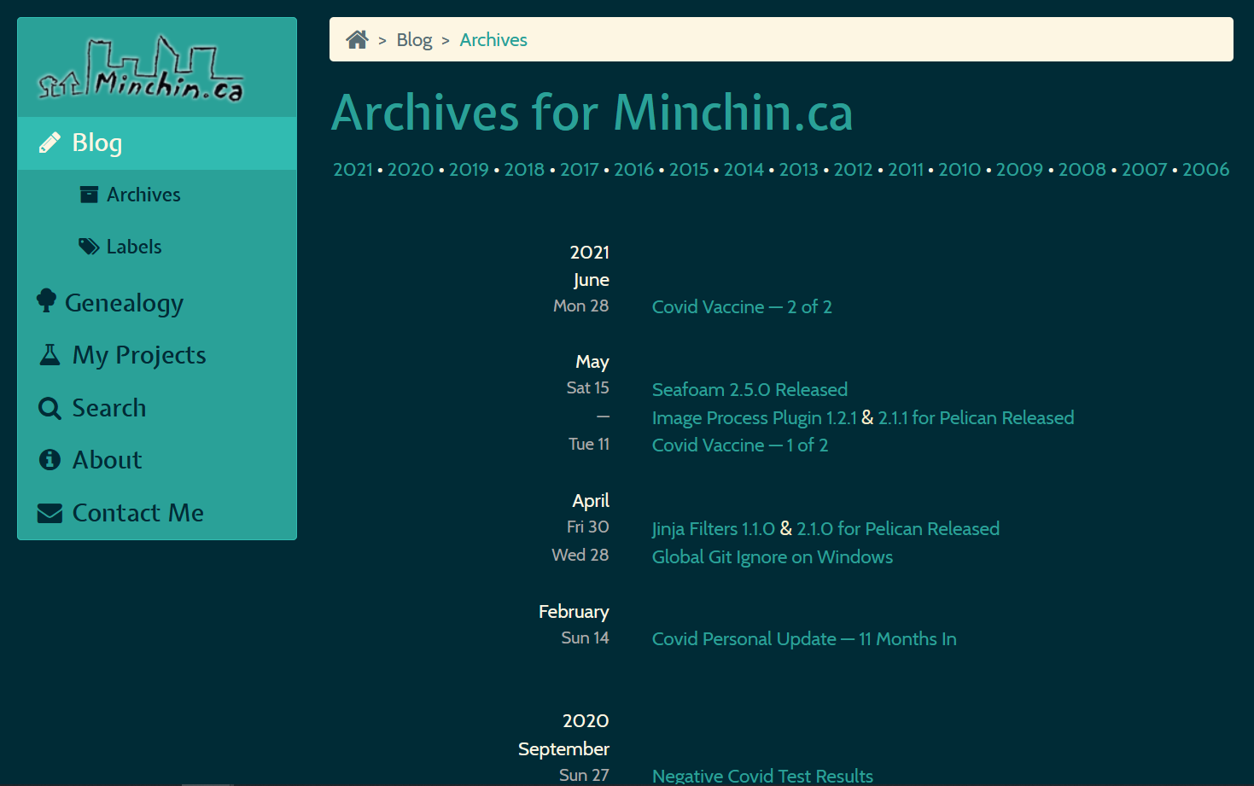Open post Seafoam 2.5.0 Released
Image resolution: width=1254 pixels, height=786 pixels.
(x=749, y=389)
